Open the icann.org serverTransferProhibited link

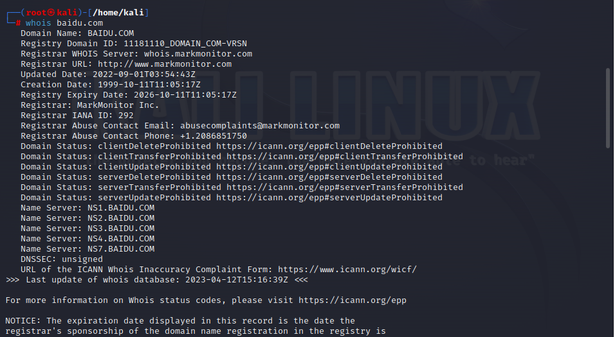coord(344,187)
